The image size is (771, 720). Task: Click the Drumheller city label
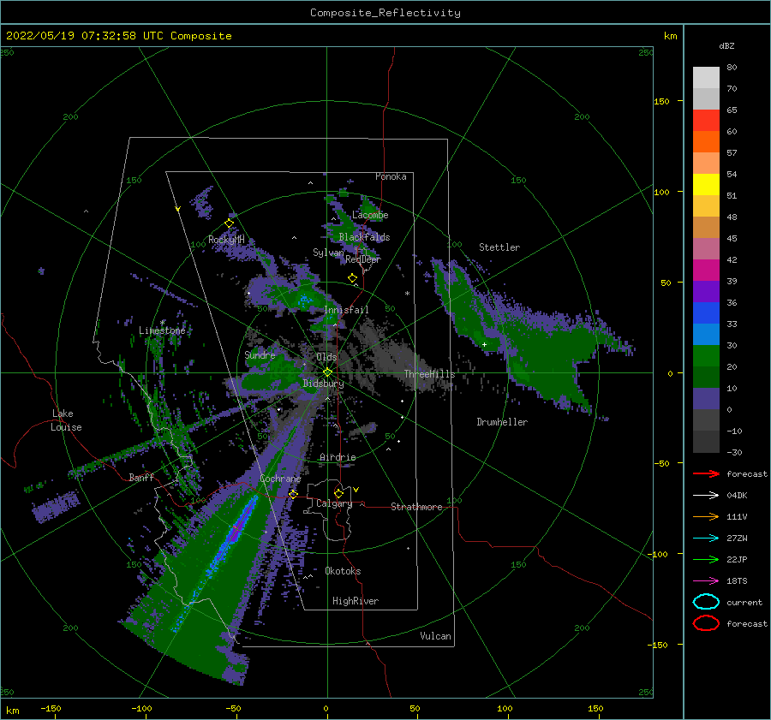click(502, 422)
